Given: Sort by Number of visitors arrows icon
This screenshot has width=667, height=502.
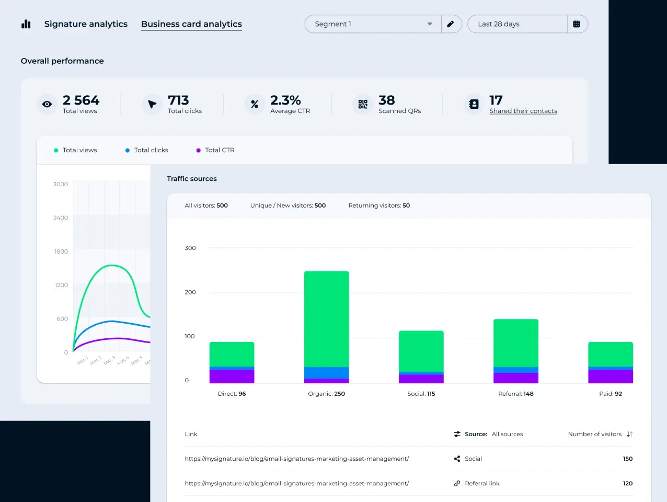Looking at the screenshot, I should [x=629, y=434].
